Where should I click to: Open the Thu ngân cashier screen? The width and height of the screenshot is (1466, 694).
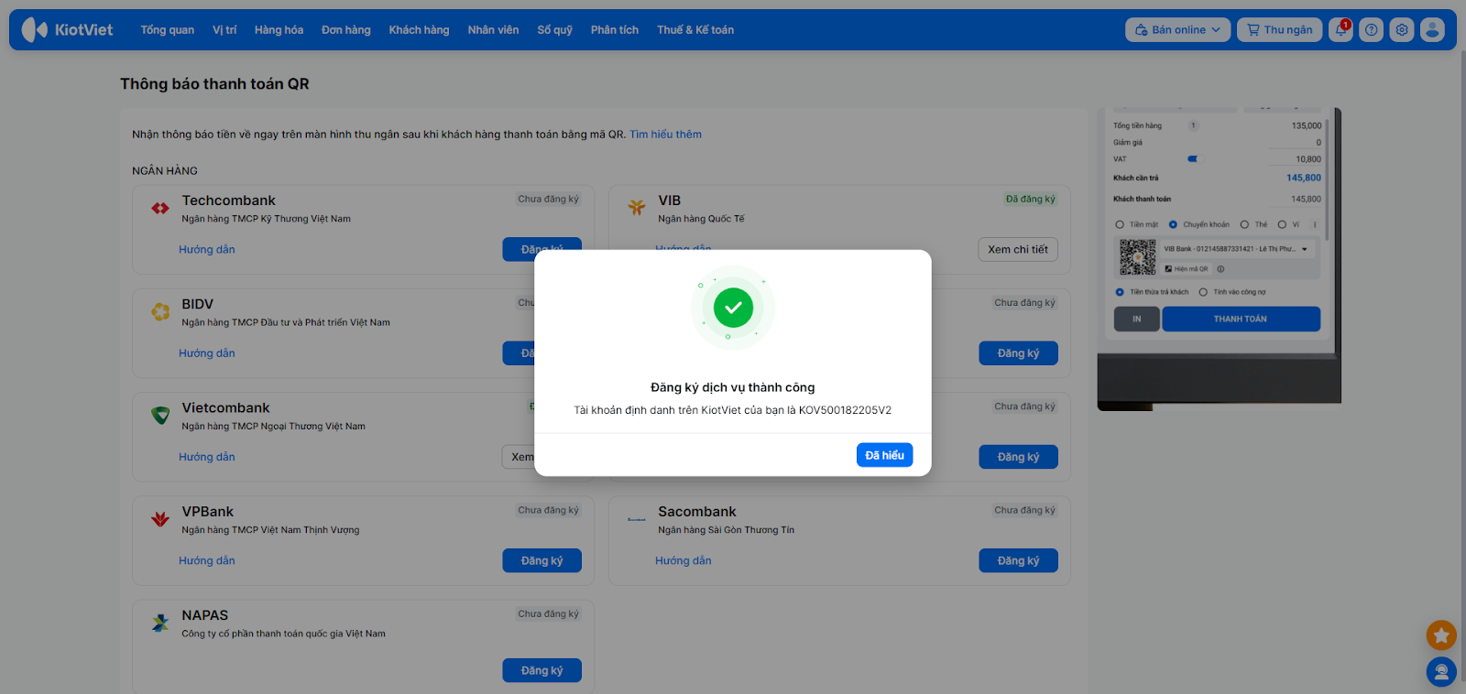(1280, 29)
